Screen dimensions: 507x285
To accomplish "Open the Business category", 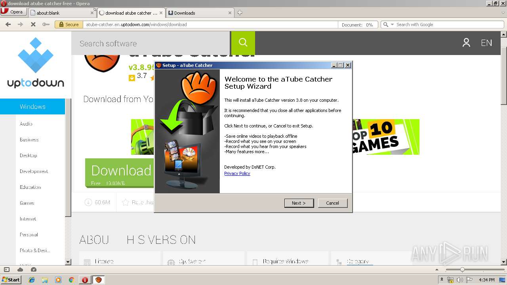I will coord(29,139).
